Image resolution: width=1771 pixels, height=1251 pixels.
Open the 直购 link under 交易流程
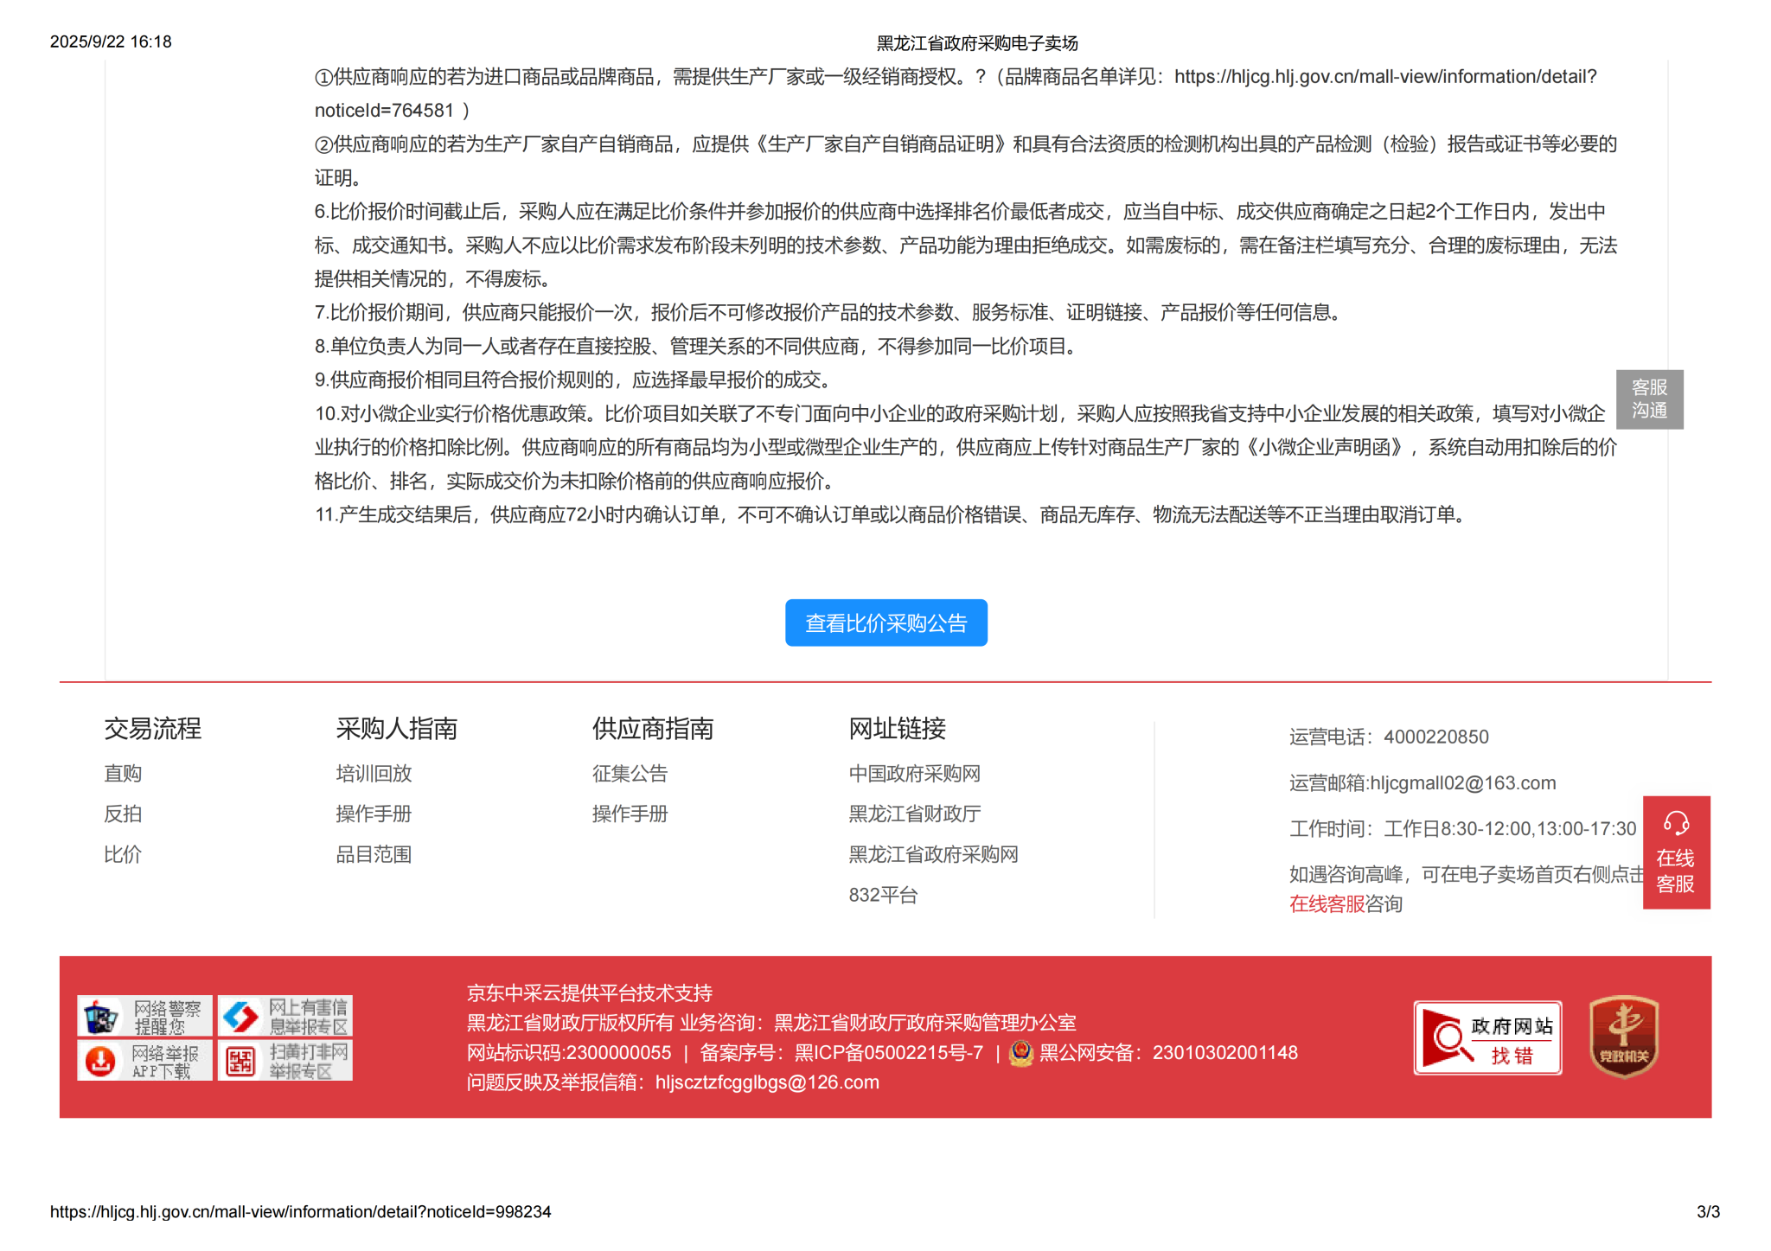[123, 773]
